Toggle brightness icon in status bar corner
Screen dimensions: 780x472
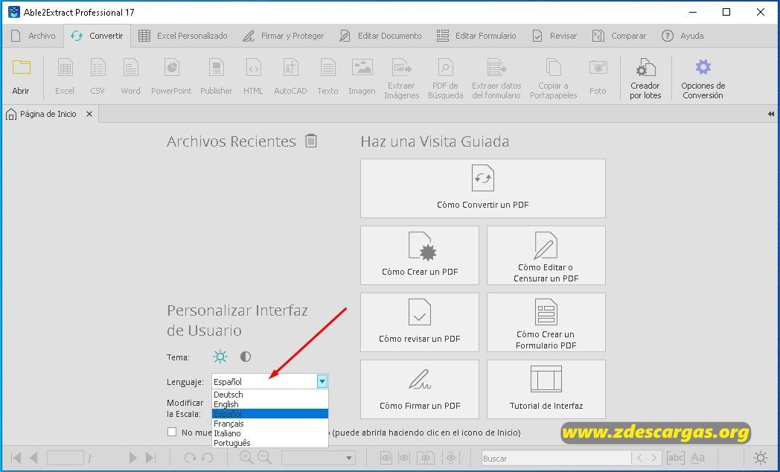(x=760, y=458)
